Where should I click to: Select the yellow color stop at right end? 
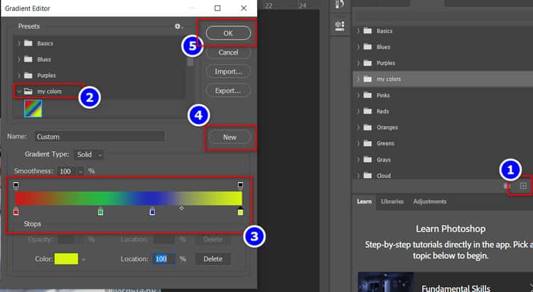[x=240, y=212]
